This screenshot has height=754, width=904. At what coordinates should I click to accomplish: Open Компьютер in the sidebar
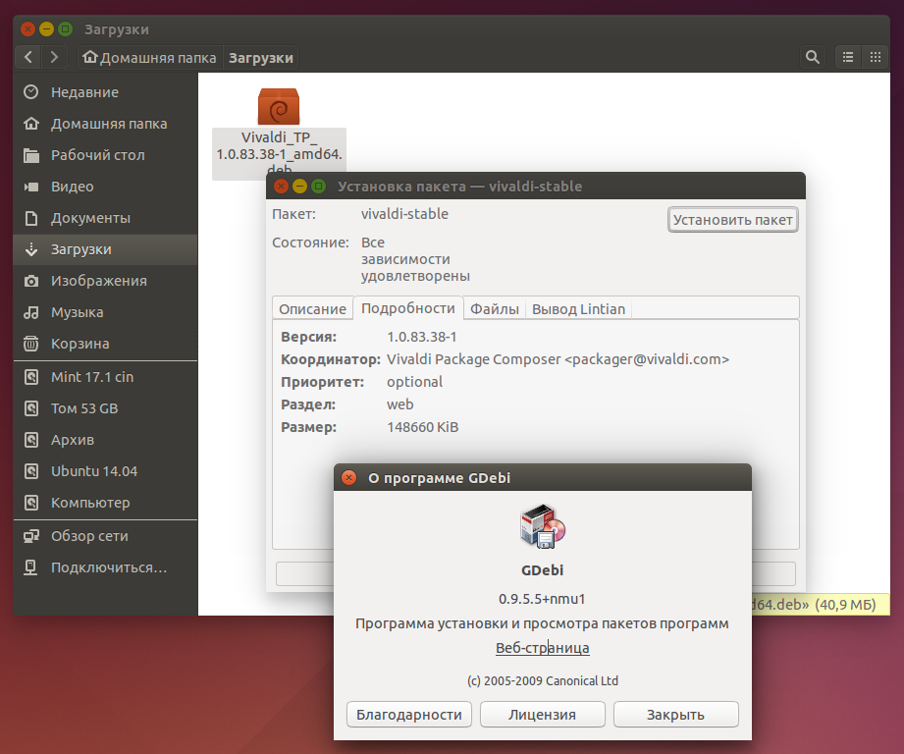105,503
